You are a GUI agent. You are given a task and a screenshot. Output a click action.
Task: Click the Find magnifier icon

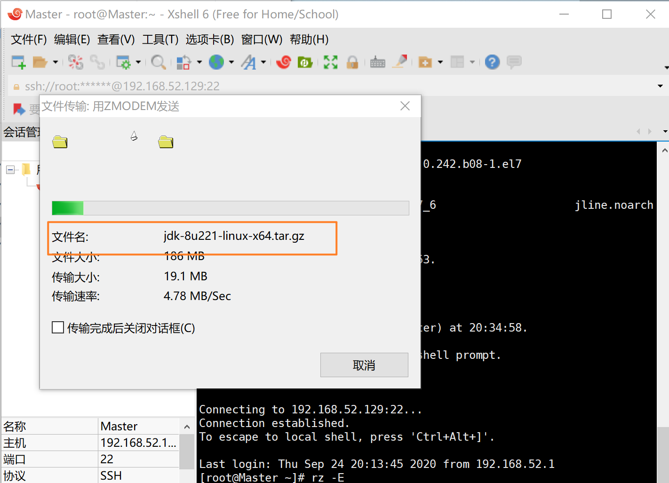pyautogui.click(x=159, y=62)
